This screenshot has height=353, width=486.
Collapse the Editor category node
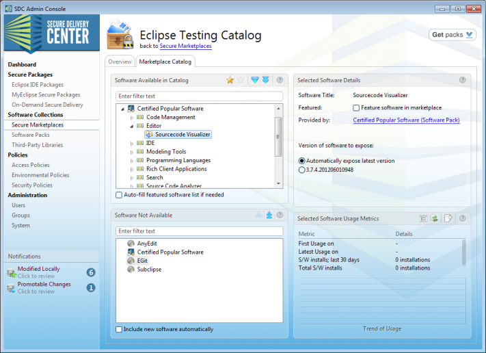pos(131,126)
